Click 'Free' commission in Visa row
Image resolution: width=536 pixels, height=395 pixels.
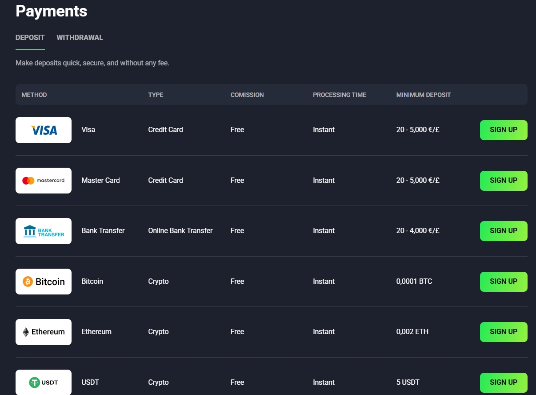click(237, 130)
